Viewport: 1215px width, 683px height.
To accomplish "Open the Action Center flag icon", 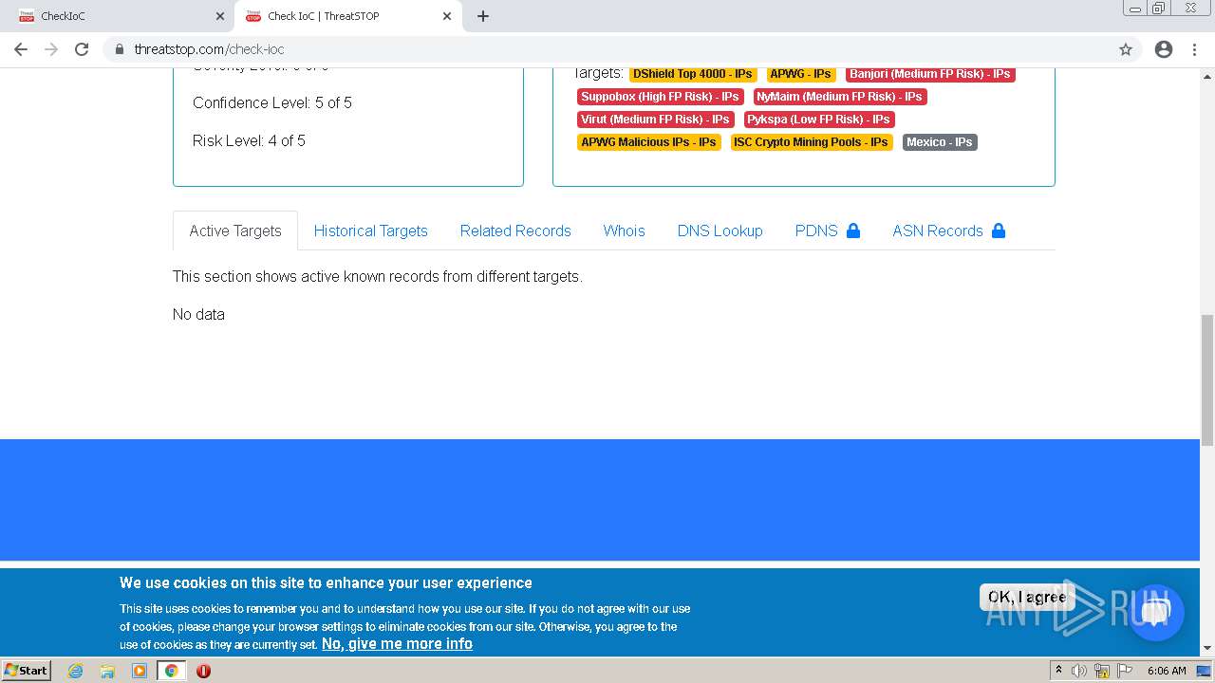I will (x=1125, y=671).
